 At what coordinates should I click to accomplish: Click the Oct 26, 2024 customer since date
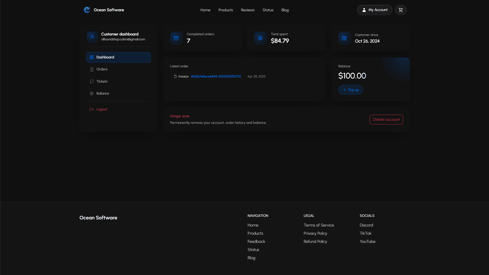(367, 41)
